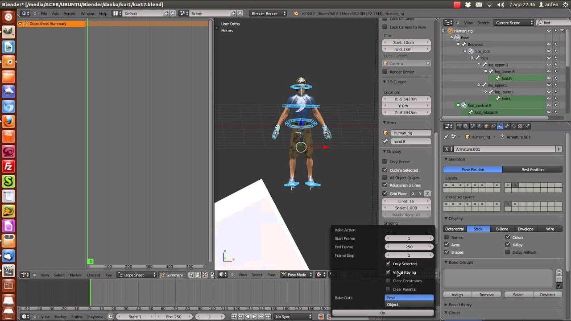This screenshot has height=321, width=571.
Task: Select Object option in Bake Data list
Action: tap(409, 305)
